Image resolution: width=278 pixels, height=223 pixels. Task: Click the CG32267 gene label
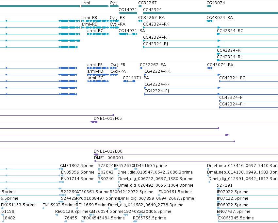pos(147,3)
